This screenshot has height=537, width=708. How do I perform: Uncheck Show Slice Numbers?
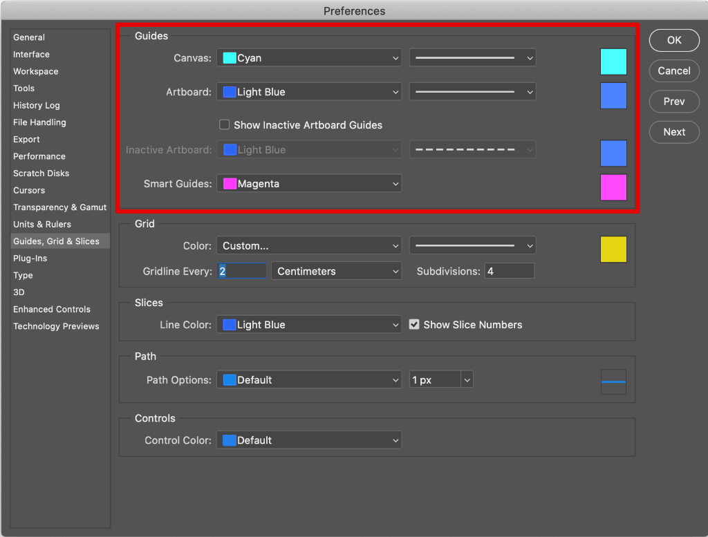pos(414,325)
